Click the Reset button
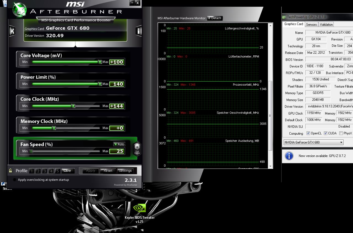This screenshot has height=233, width=353. (x=108, y=171)
